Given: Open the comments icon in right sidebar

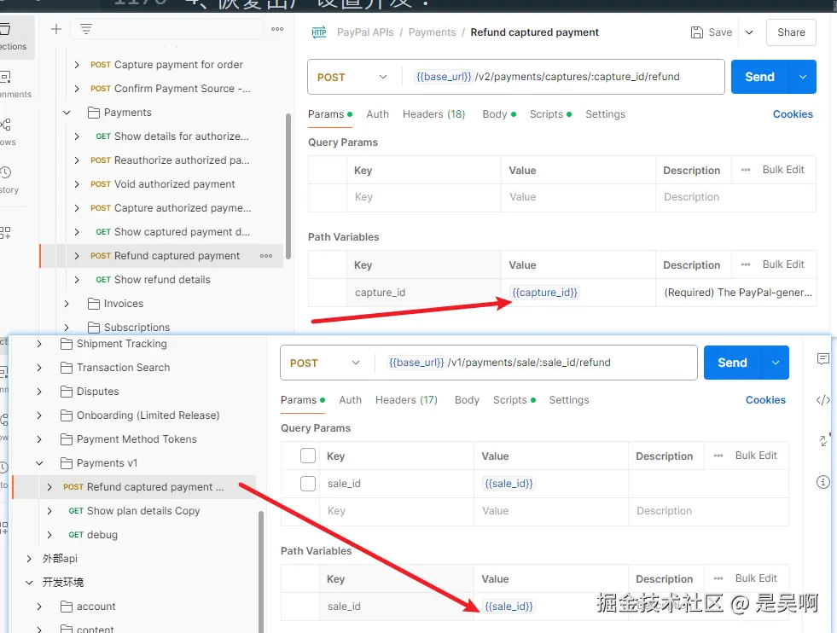Looking at the screenshot, I should [x=823, y=358].
